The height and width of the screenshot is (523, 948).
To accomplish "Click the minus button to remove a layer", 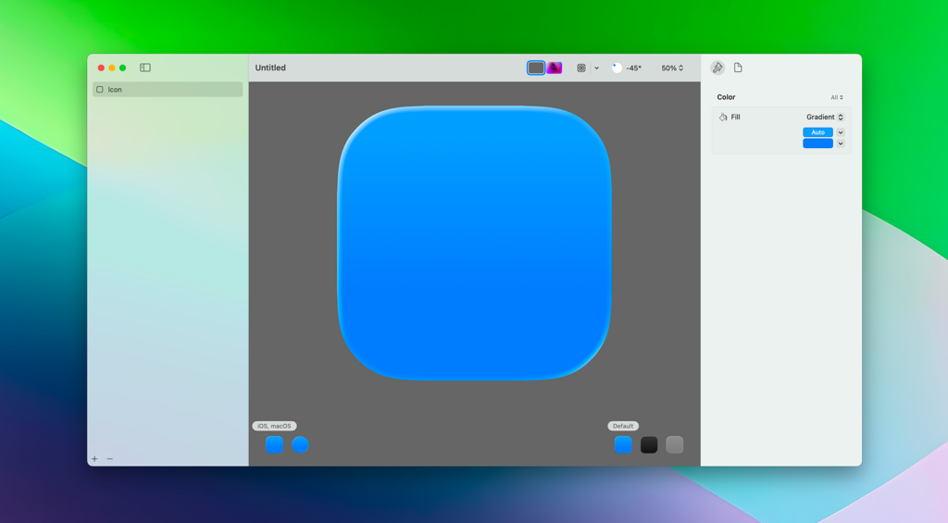I will 110,459.
